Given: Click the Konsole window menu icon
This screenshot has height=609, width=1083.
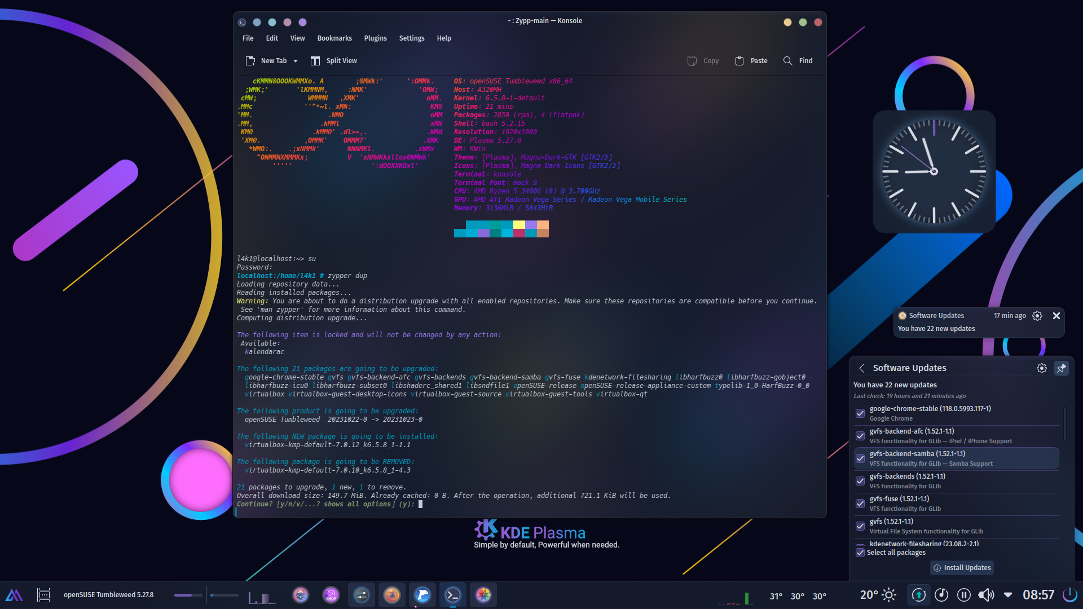Looking at the screenshot, I should tap(242, 23).
